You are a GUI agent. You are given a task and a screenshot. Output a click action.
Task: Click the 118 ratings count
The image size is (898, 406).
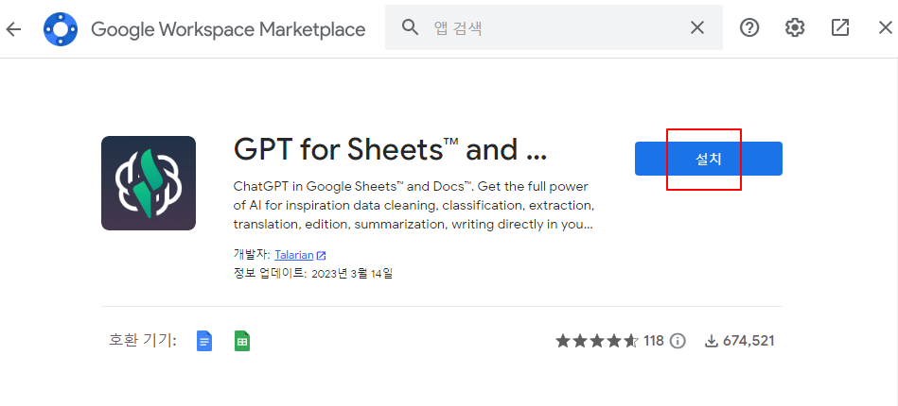pyautogui.click(x=654, y=342)
